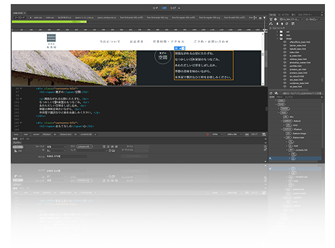Switch to Live view (ライブ)
The image size is (335, 248).
coord(173,8)
